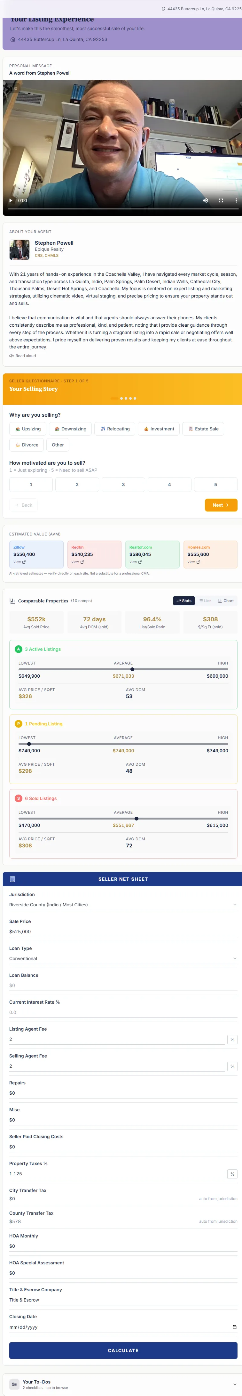Set selling motivation level to 3

tap(123, 485)
